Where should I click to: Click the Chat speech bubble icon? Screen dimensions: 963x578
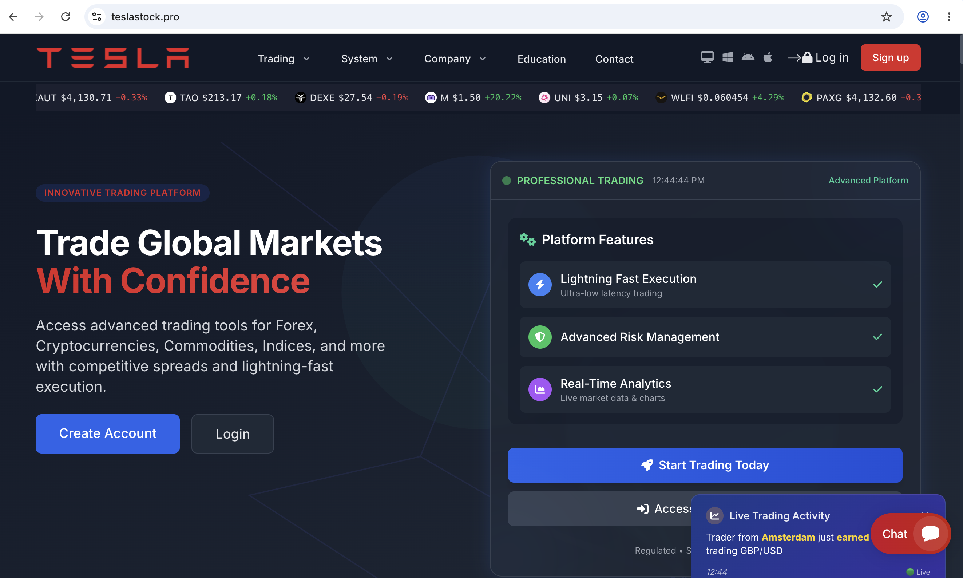tap(930, 534)
